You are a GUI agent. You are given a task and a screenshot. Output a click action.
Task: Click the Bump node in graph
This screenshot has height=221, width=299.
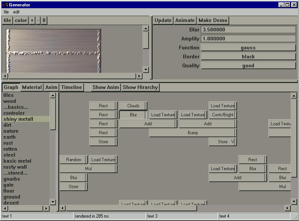193,133
